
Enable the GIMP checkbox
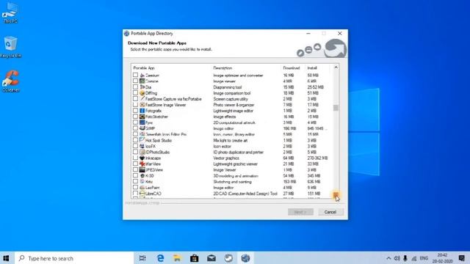click(x=135, y=128)
